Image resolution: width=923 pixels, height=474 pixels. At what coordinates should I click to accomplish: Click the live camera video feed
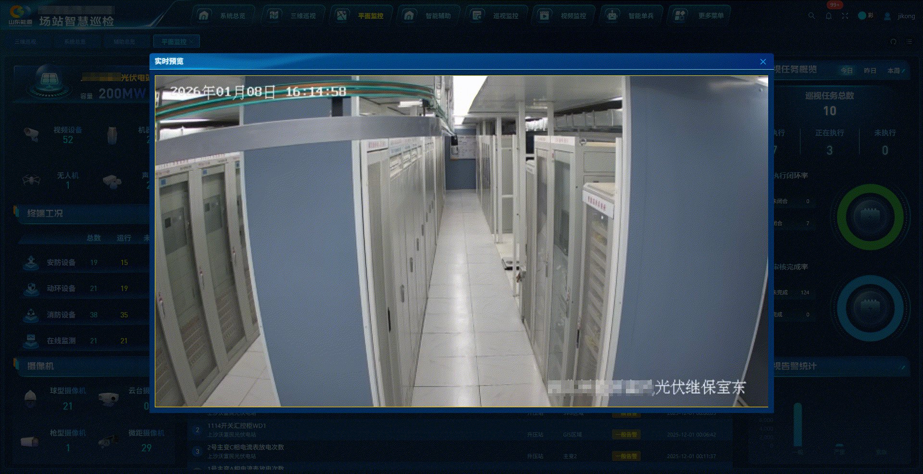[x=461, y=241]
